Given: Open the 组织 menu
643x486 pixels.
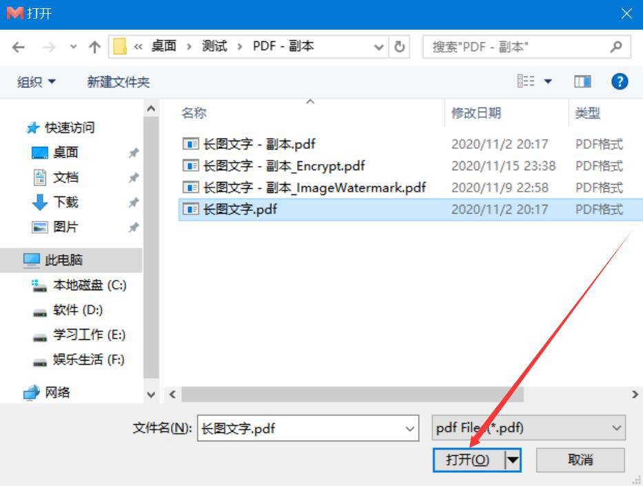Looking at the screenshot, I should click(36, 81).
